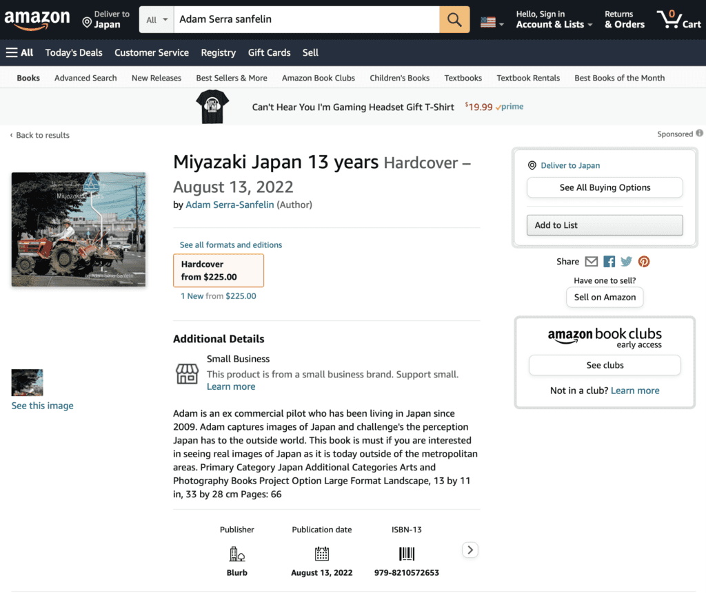Click the amazon book clubs logo
The image size is (706, 593).
[x=605, y=337]
